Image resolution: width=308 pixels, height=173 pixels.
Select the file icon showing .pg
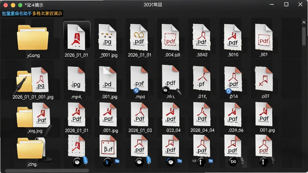(107, 37)
